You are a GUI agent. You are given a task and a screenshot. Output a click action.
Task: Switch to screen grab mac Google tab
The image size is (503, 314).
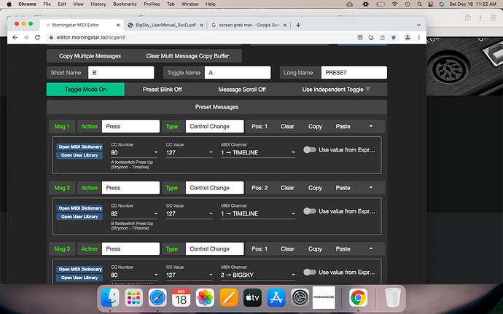pyautogui.click(x=249, y=25)
